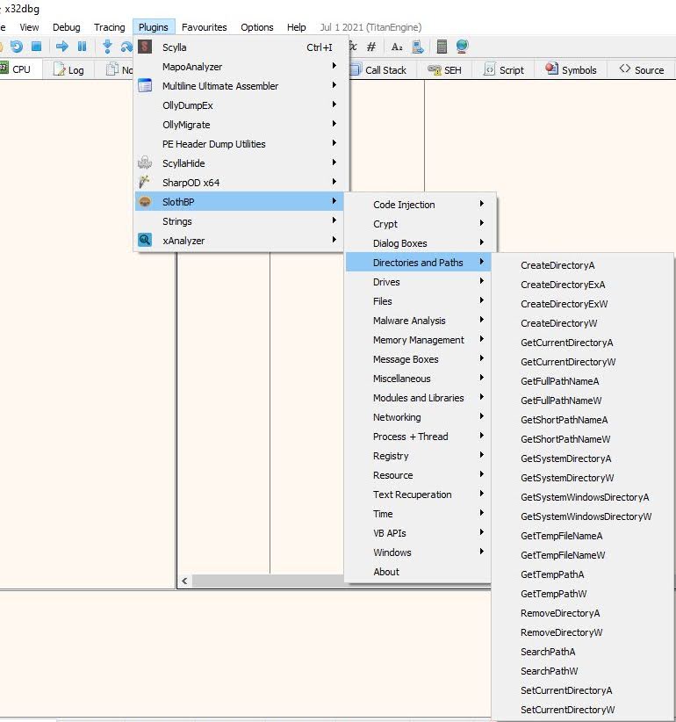Select the OllyMigrate plugin entry
This screenshot has height=722, width=676.
tap(239, 125)
